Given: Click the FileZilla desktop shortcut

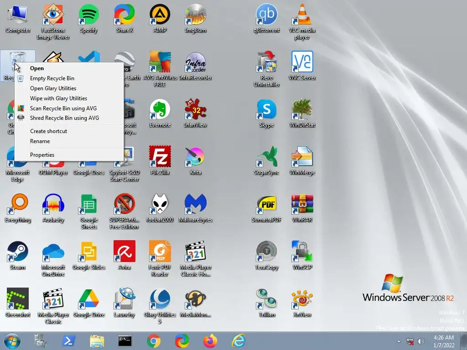Looking at the screenshot, I should click(x=160, y=161).
